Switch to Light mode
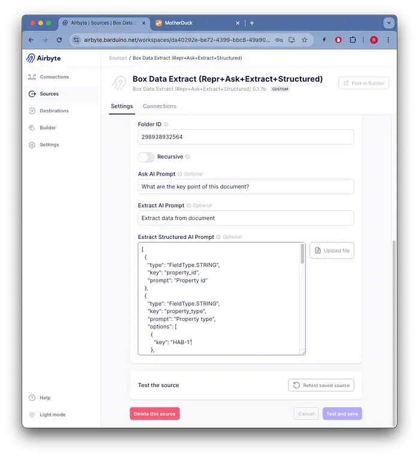 (x=53, y=415)
